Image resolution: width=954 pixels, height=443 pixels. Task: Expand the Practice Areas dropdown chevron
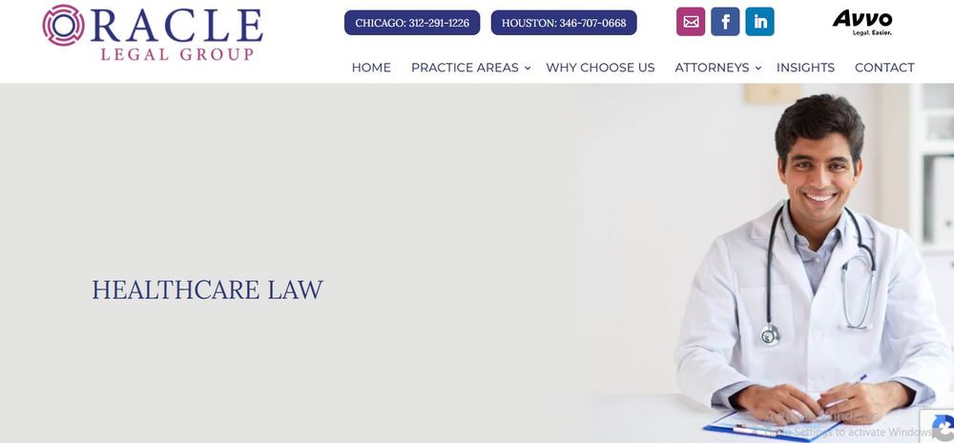528,68
